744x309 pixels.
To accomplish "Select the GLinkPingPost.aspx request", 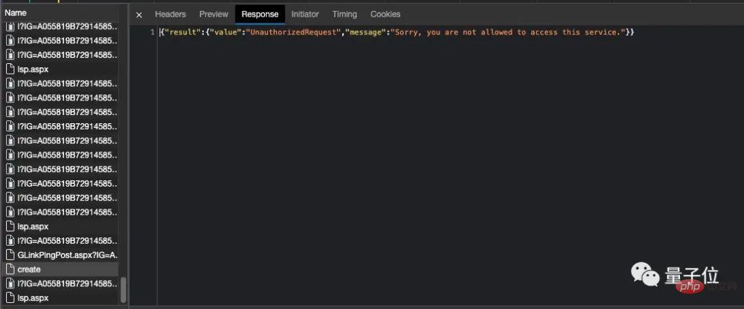I will [68, 255].
